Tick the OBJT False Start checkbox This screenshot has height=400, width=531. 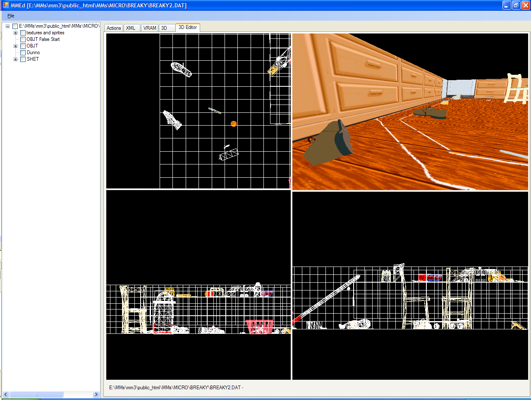(x=23, y=39)
